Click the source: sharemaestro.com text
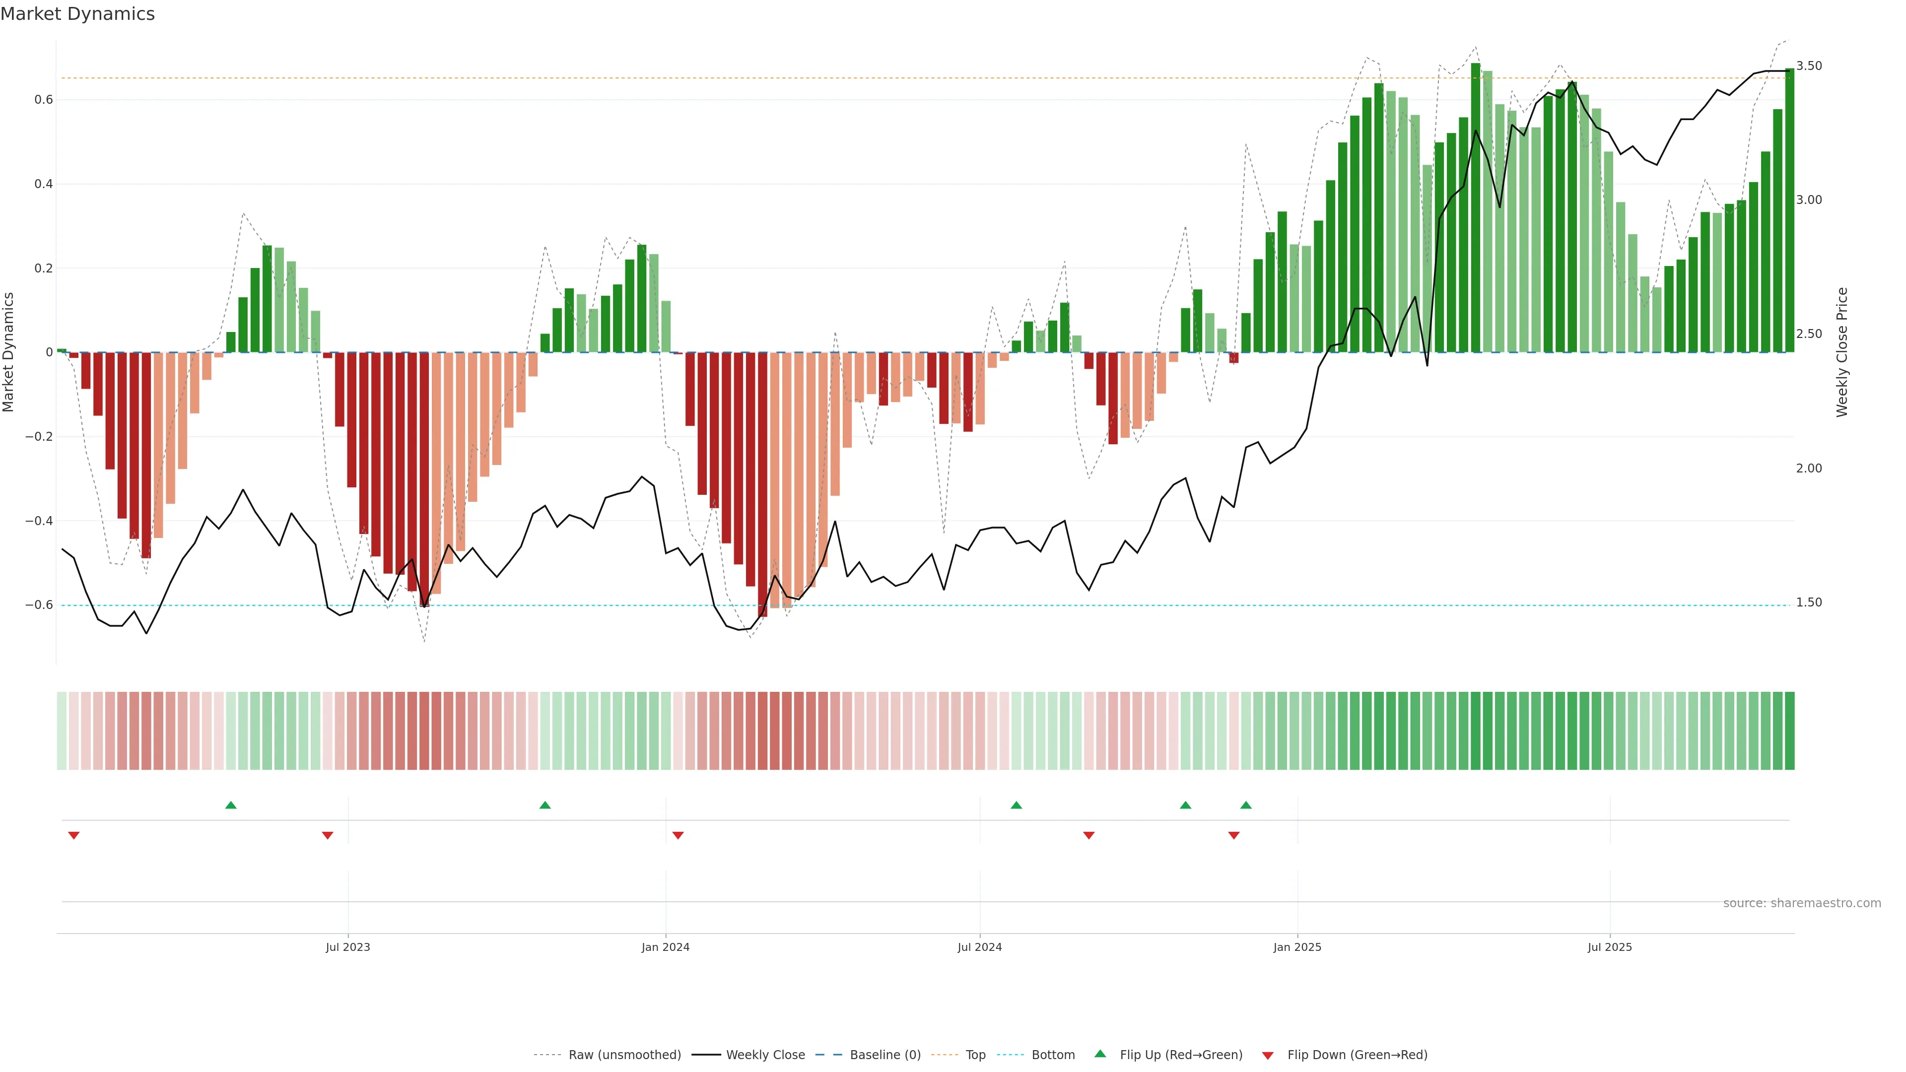This screenshot has width=1906, height=1072. click(1802, 903)
